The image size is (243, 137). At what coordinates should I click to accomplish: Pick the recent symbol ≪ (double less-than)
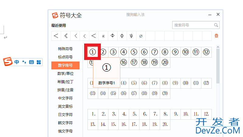point(66,36)
